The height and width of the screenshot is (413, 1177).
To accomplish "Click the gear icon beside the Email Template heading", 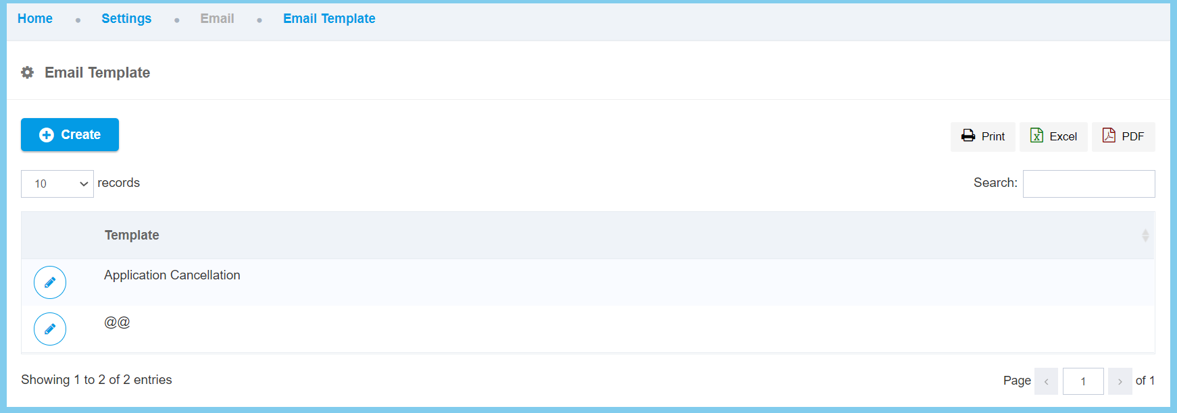I will (x=28, y=72).
